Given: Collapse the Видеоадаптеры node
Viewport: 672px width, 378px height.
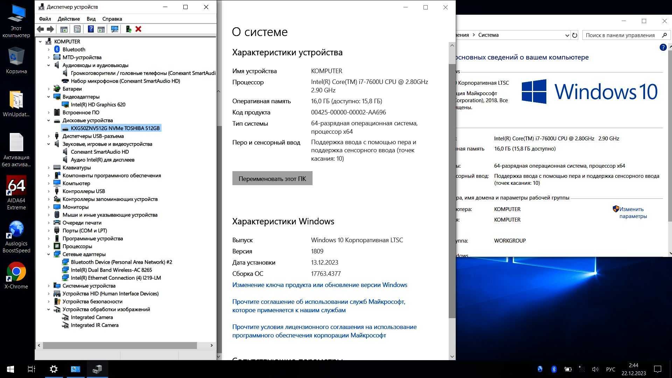Looking at the screenshot, I should tap(49, 97).
